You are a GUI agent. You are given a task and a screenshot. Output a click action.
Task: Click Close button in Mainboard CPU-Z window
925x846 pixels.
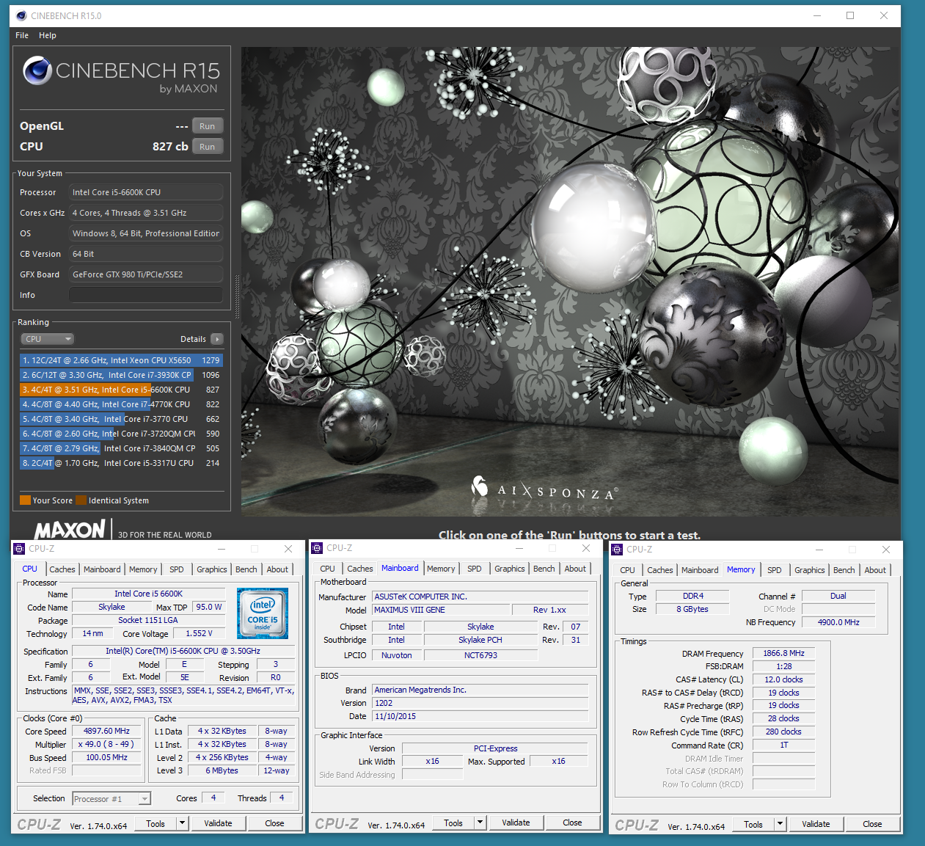572,823
